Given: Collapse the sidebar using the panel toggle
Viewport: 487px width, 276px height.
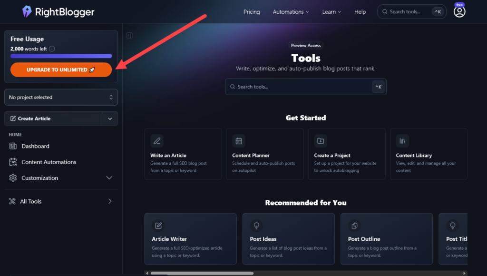Looking at the screenshot, I should tap(129, 35).
